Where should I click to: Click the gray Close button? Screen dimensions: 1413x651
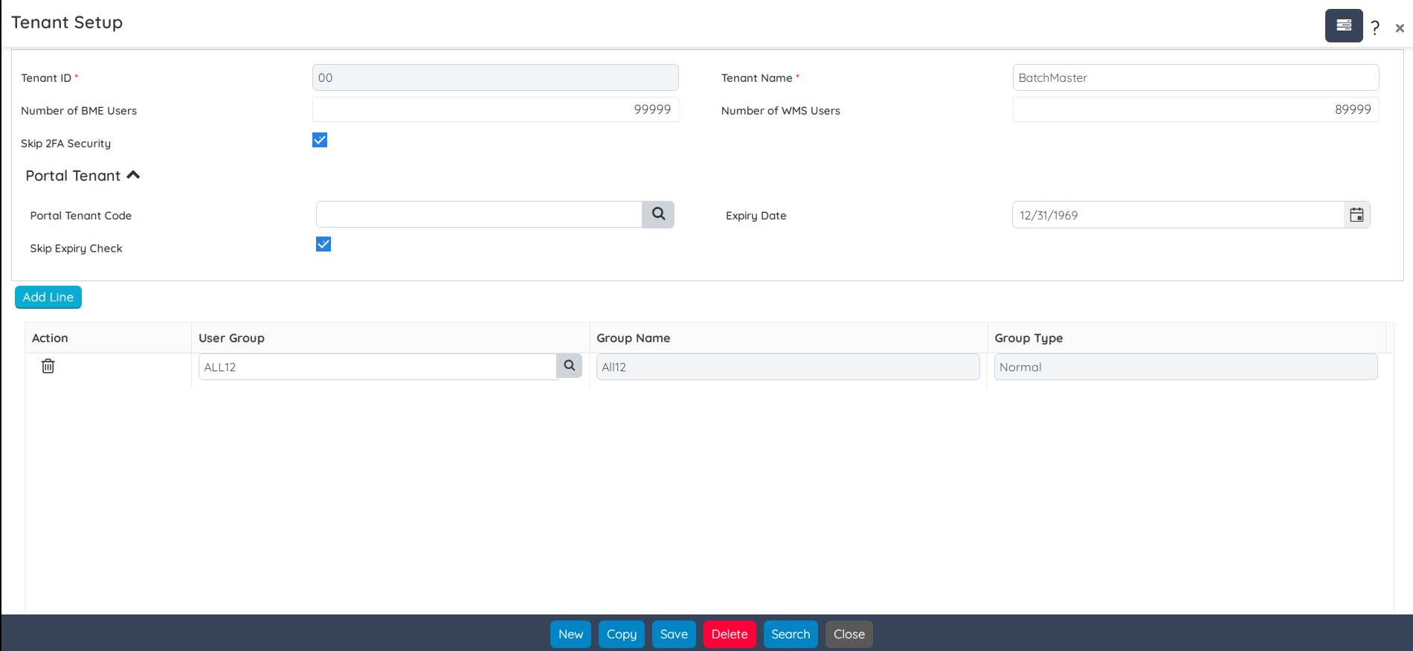(x=849, y=634)
